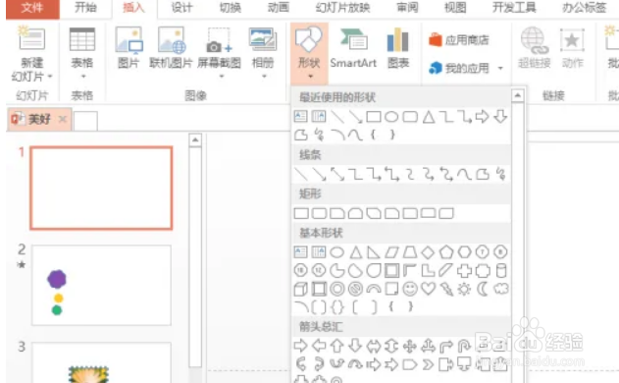Insert a SmartArt graphic
The width and height of the screenshot is (619, 383).
coord(354,47)
